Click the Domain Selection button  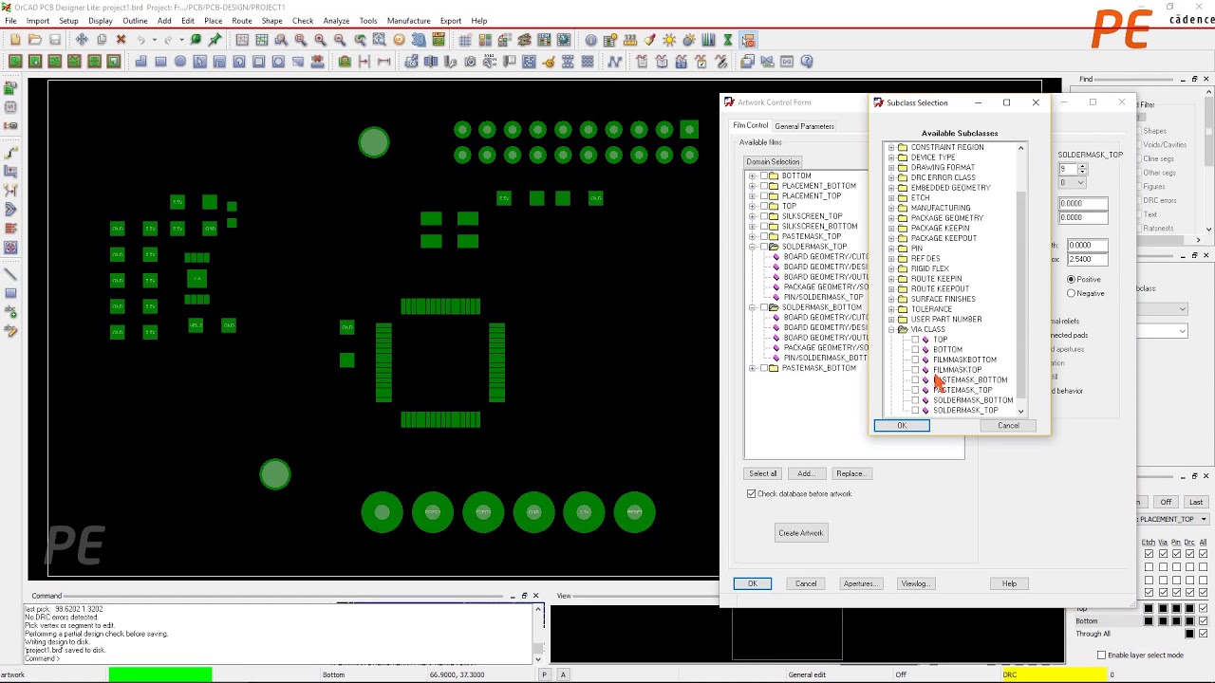[x=773, y=162]
